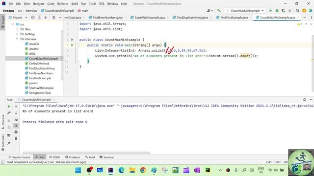Open Terminal tool window
This screenshot has width=314, height=176.
(106, 157)
